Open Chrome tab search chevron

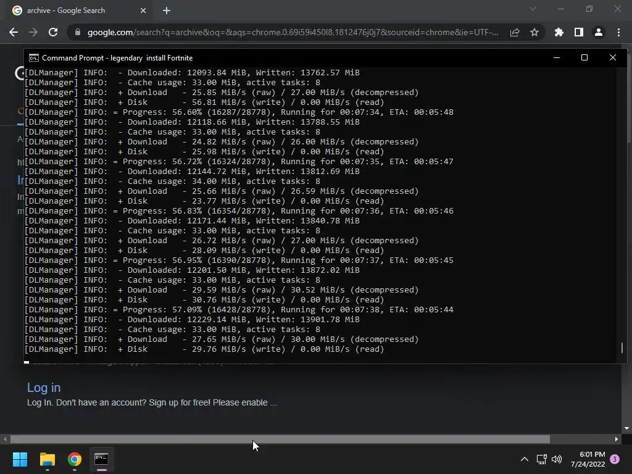pyautogui.click(x=533, y=9)
